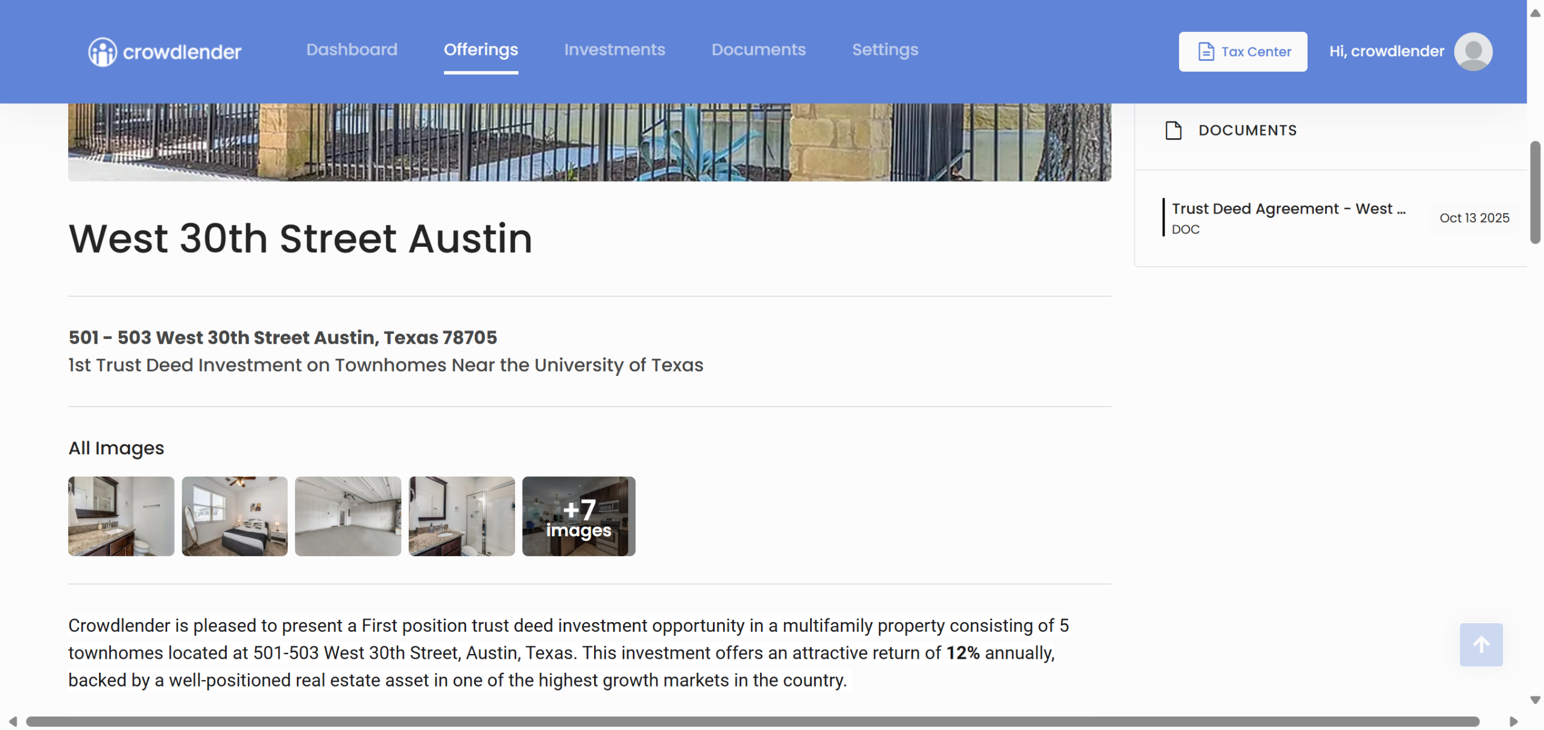Open the Settings nav tab
This screenshot has width=1544, height=730.
[885, 49]
